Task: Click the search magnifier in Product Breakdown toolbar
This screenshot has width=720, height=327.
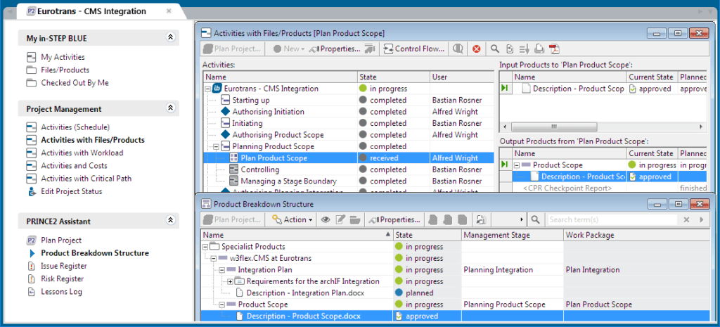Action: pos(535,219)
